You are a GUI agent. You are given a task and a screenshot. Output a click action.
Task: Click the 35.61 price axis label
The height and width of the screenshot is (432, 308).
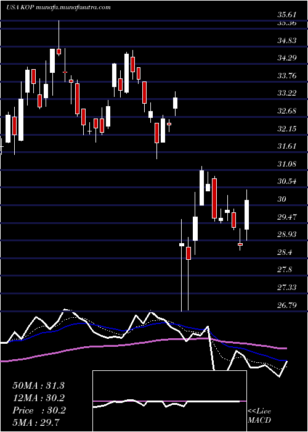pyautogui.click(x=286, y=15)
